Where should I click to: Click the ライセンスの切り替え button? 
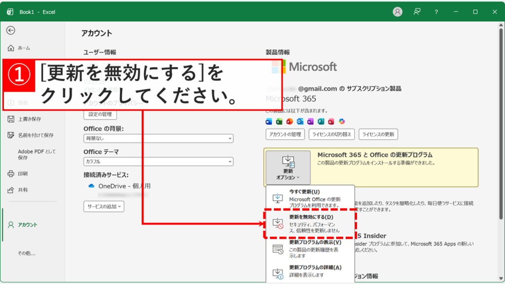(x=331, y=134)
